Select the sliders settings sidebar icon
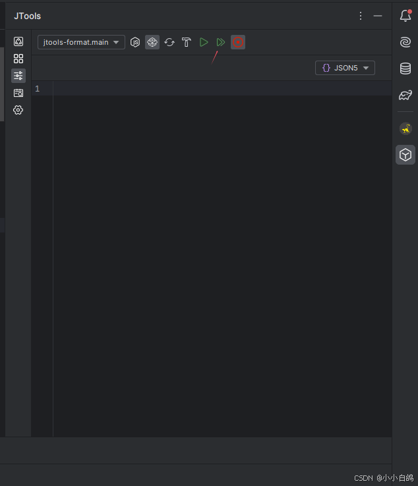The width and height of the screenshot is (418, 486). tap(18, 76)
